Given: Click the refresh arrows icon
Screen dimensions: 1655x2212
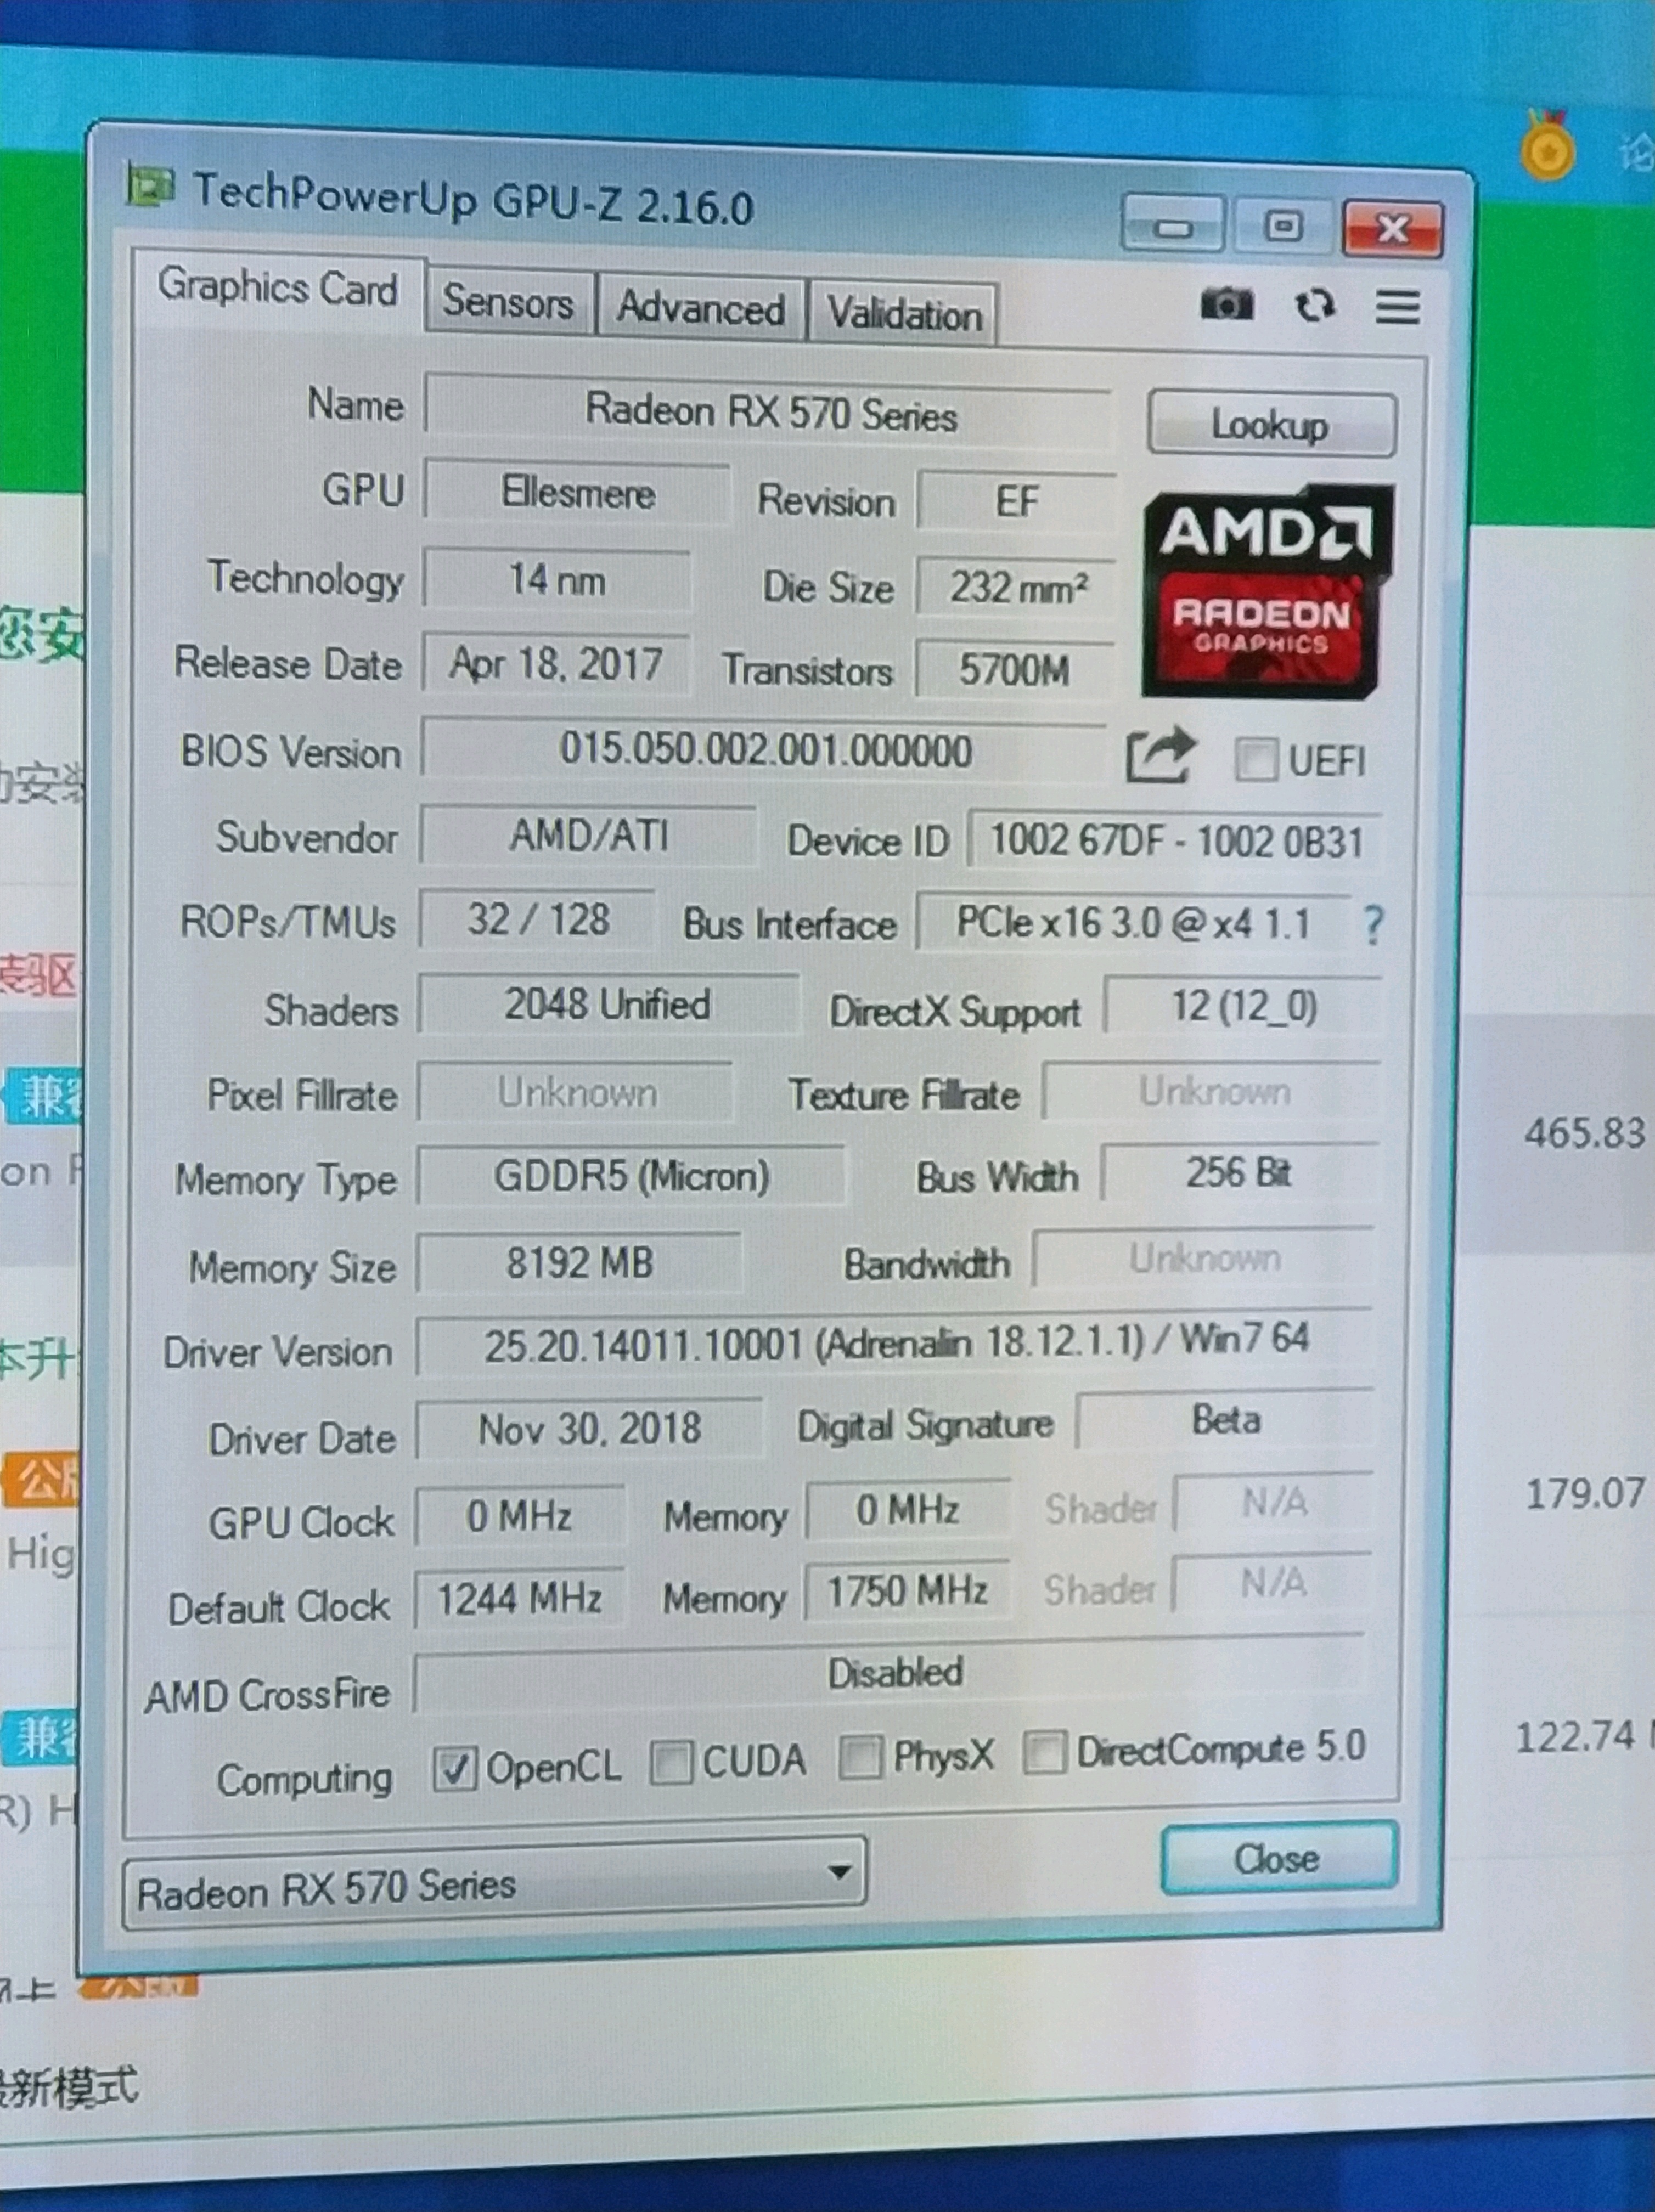Looking at the screenshot, I should point(1314,305).
